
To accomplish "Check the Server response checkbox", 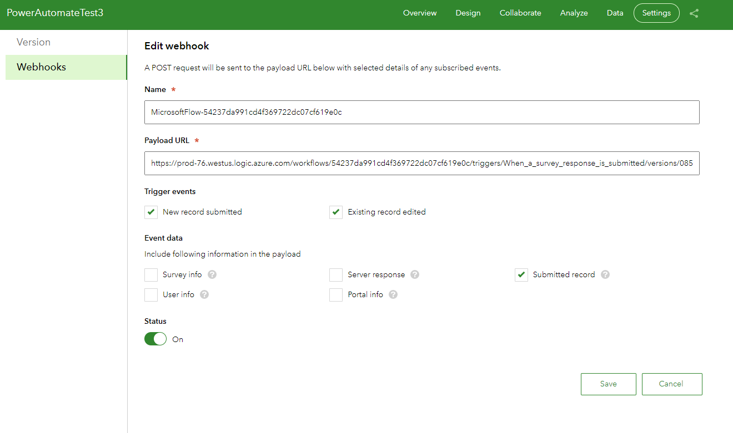I will point(336,275).
